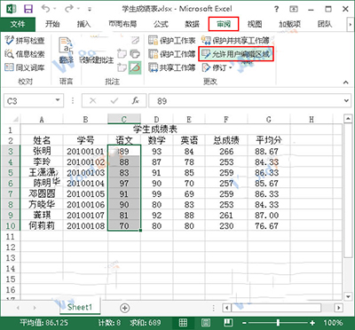Viewport: 355px width, 330px height.
Task: Click 保护工作表 protect sheet icon
Action: 154,40
